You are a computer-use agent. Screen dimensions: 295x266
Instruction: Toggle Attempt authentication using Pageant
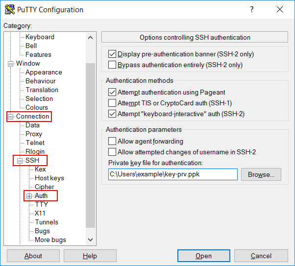112,92
